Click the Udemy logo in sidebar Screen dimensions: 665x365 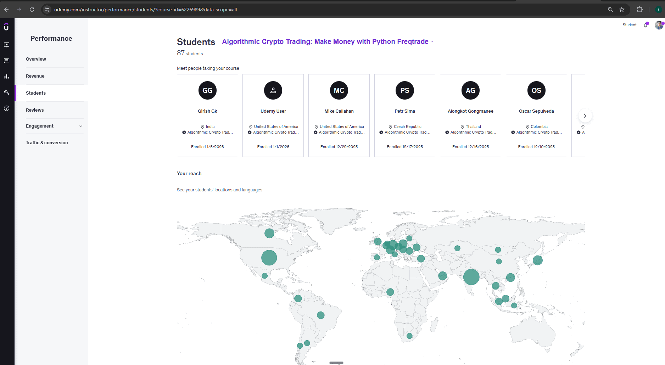(6, 27)
